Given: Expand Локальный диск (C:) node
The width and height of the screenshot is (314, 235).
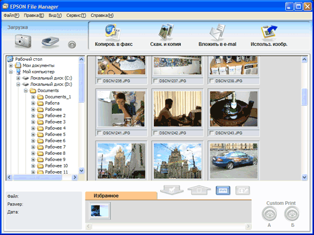Looking at the screenshot, I should tap(18, 78).
